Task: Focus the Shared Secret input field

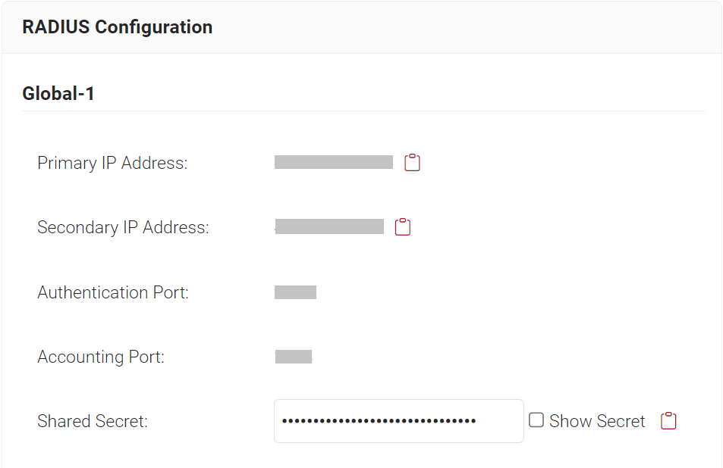Action: coord(501,421)
